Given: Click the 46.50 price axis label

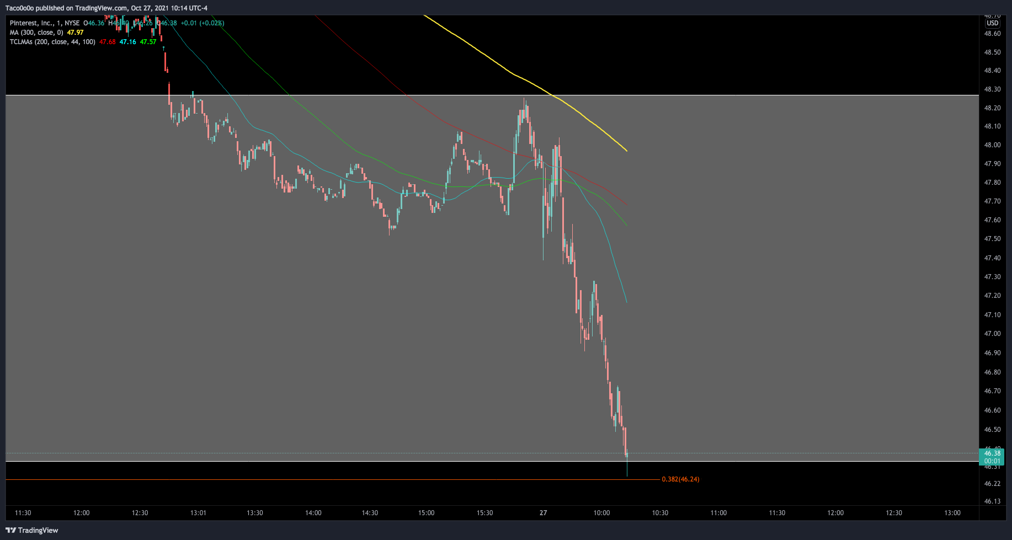Looking at the screenshot, I should 992,430.
